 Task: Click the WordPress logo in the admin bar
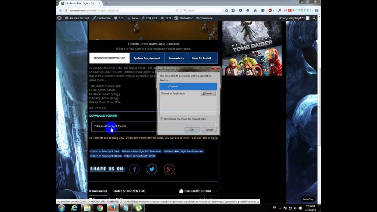click(60, 18)
